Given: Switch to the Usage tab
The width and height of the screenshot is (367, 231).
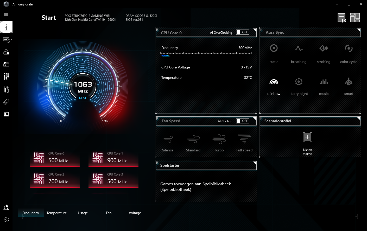Looking at the screenshot, I should coord(83,213).
